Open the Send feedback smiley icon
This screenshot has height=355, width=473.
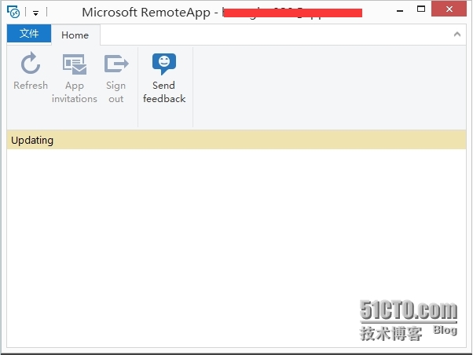[x=164, y=64]
